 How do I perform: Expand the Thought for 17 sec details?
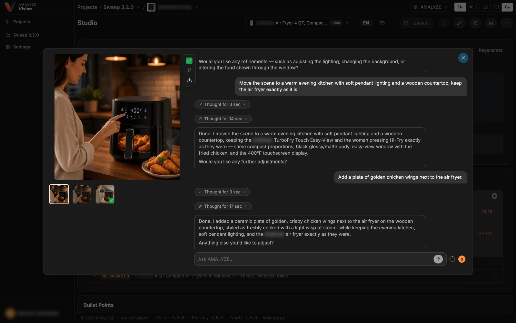coord(223,206)
